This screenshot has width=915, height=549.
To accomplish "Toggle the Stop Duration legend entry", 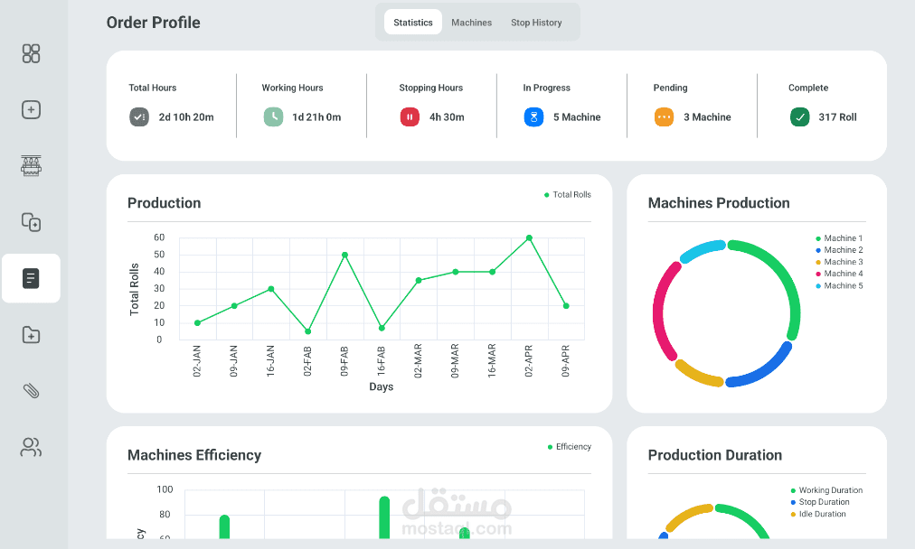I will click(x=820, y=502).
